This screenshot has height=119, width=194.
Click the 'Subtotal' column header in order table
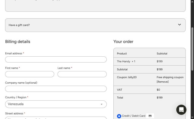(x=162, y=54)
